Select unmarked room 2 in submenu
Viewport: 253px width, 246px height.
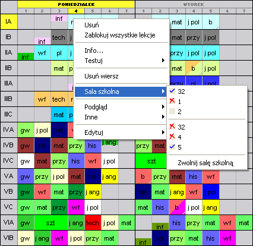(x=207, y=112)
